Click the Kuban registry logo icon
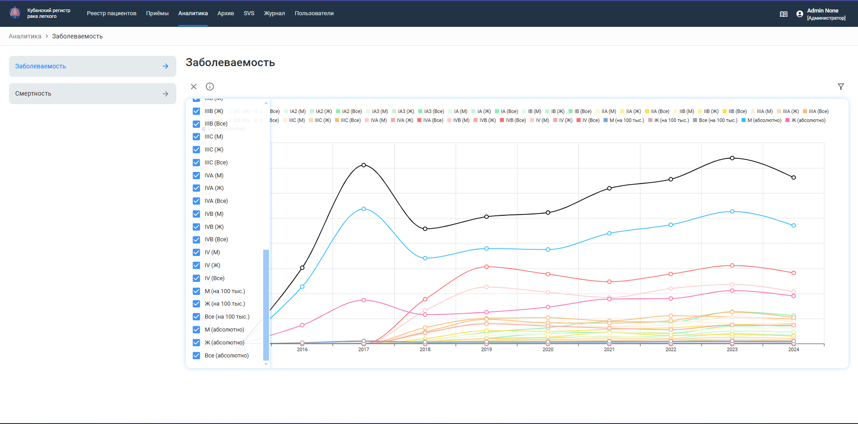The image size is (858, 424). 15,13
